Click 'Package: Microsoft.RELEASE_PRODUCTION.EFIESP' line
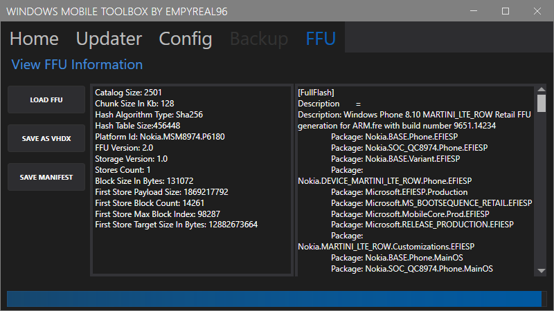Screen dimensions: 554x311 (x=422, y=225)
